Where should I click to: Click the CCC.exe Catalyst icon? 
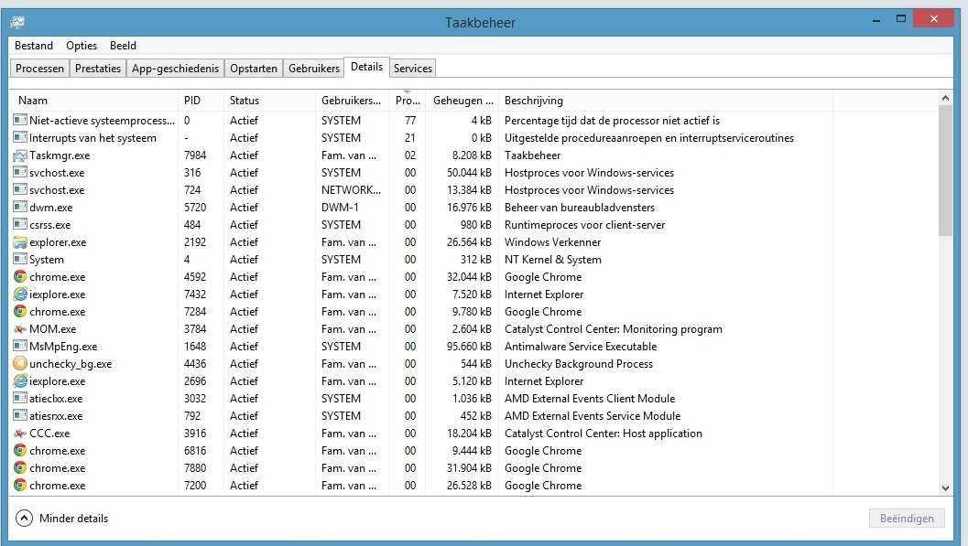click(20, 434)
